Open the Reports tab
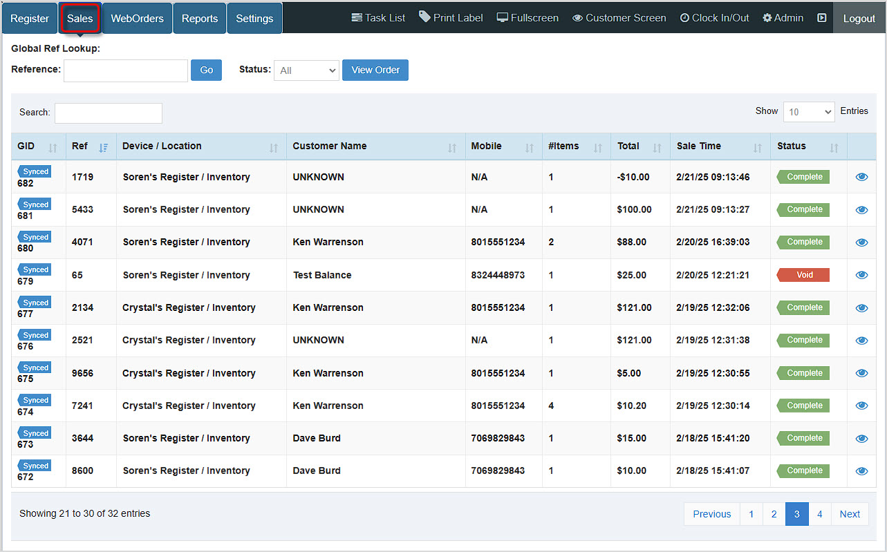 tap(199, 17)
